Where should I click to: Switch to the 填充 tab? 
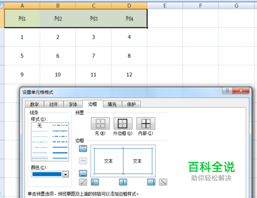(x=112, y=104)
